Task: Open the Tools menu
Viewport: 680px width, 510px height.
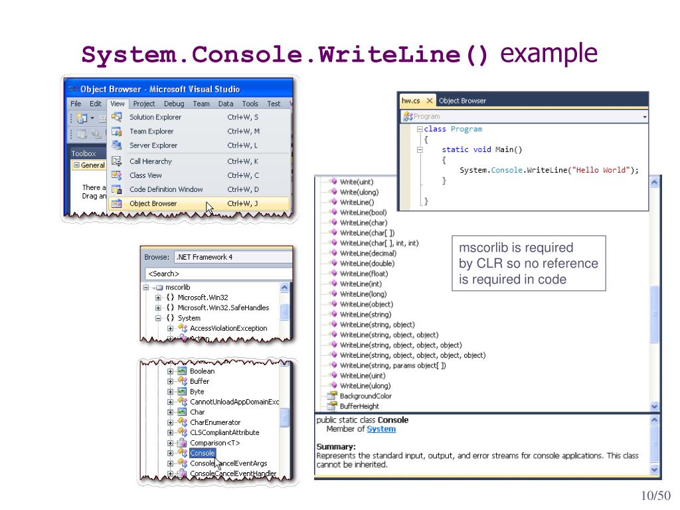Action: click(x=250, y=104)
